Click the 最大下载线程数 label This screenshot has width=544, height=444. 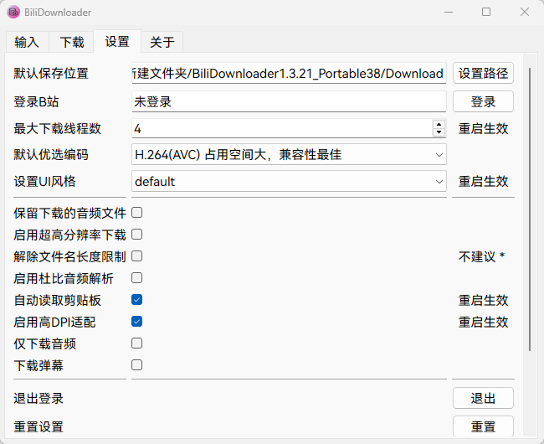pyautogui.click(x=57, y=129)
